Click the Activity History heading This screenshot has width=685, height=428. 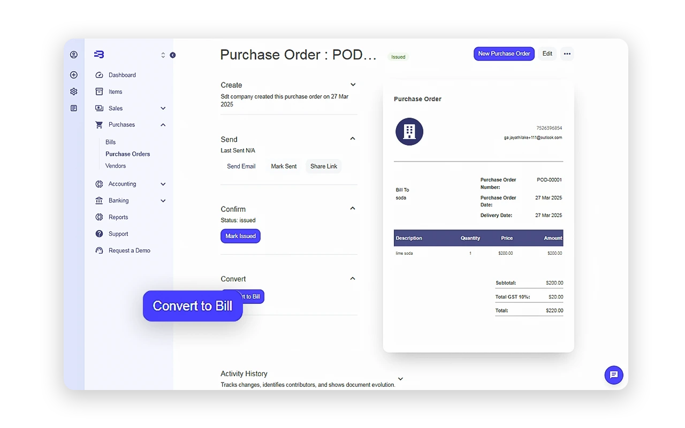244,373
